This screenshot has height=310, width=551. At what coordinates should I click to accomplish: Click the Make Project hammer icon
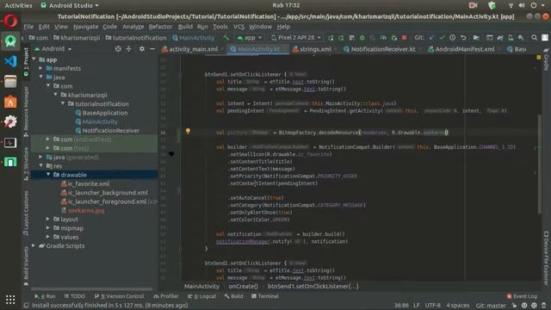(226, 38)
